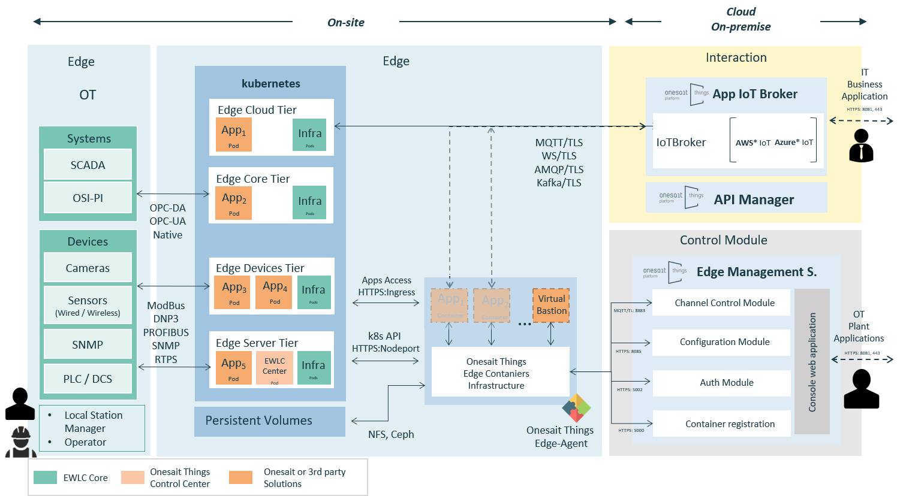Click the faded App1 container box
The width and height of the screenshot is (909, 496).
click(449, 306)
